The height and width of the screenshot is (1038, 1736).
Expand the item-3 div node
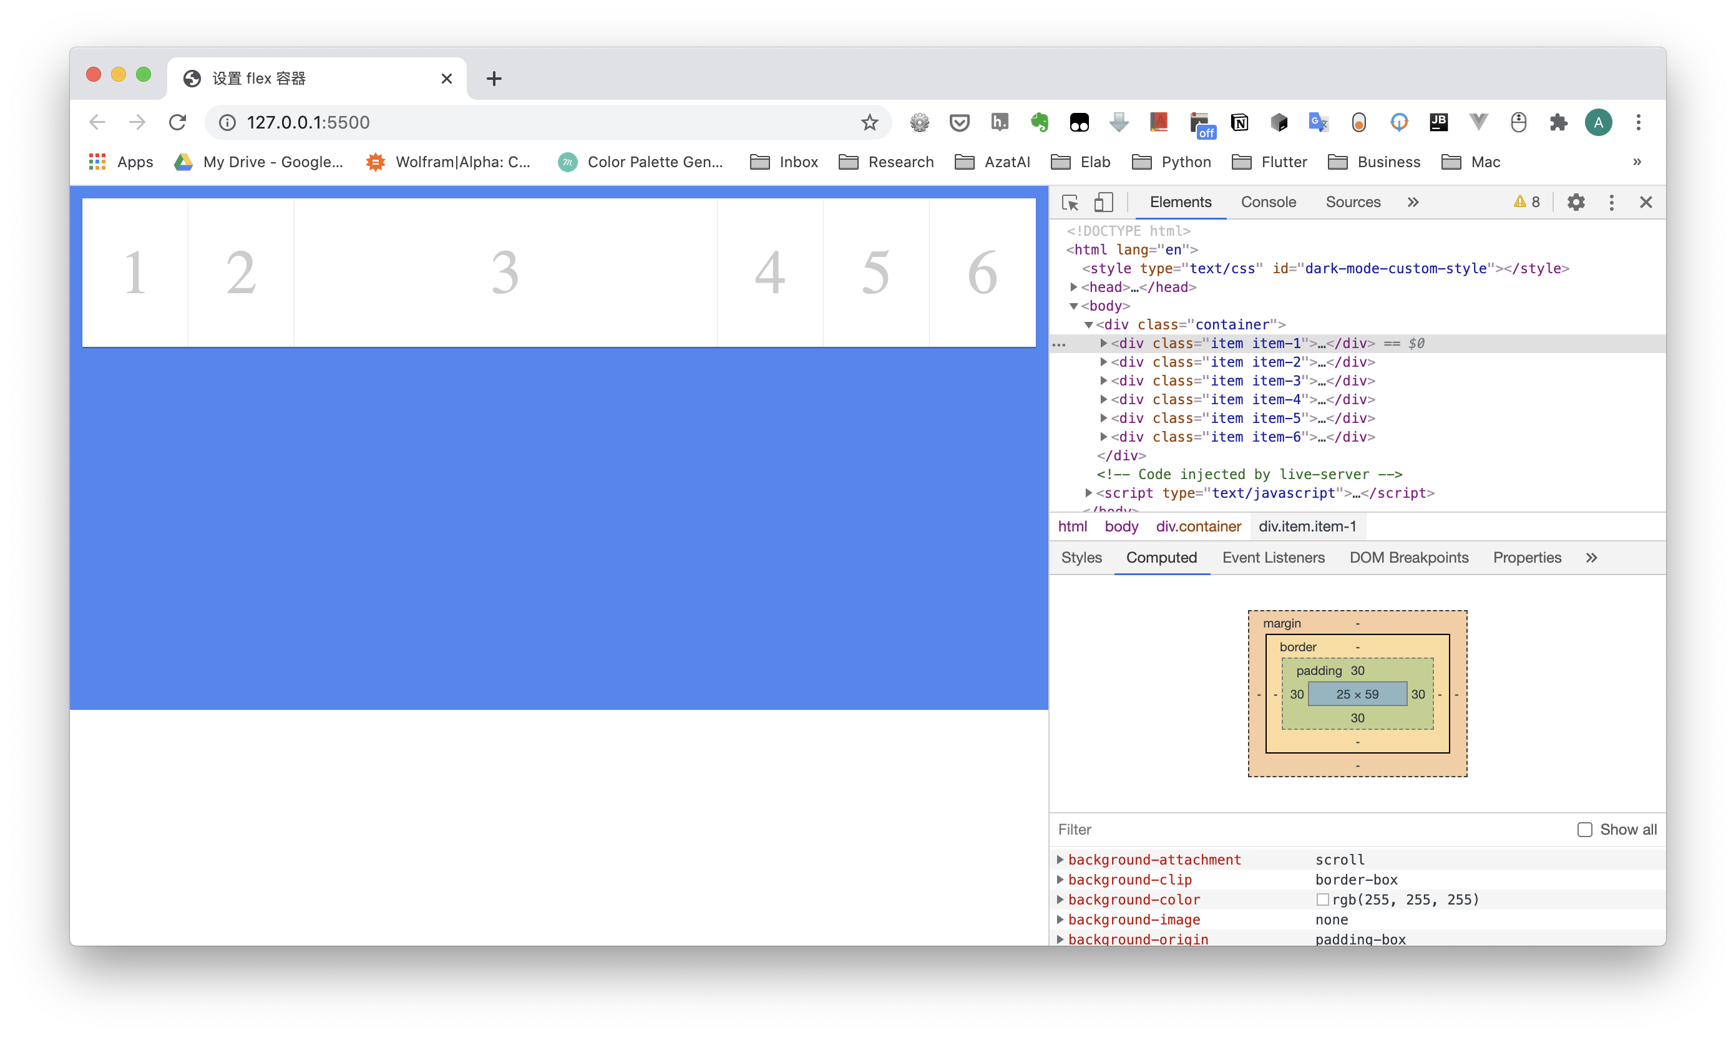coord(1103,381)
